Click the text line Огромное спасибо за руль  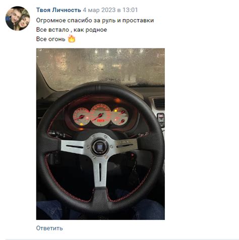click(x=95, y=20)
